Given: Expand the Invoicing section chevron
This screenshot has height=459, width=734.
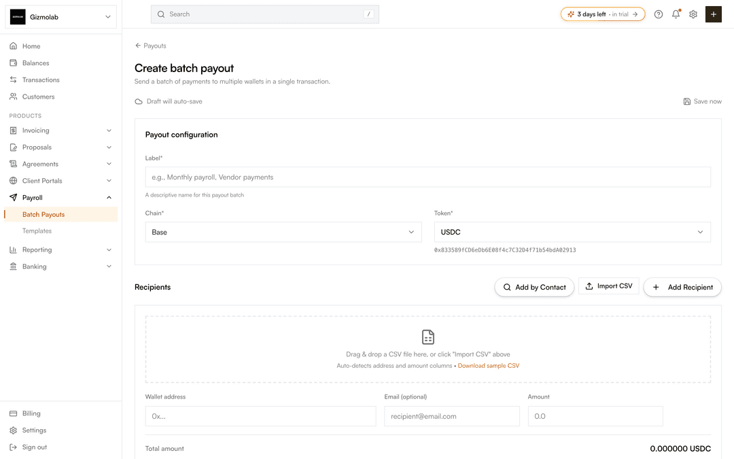Looking at the screenshot, I should click(x=109, y=130).
